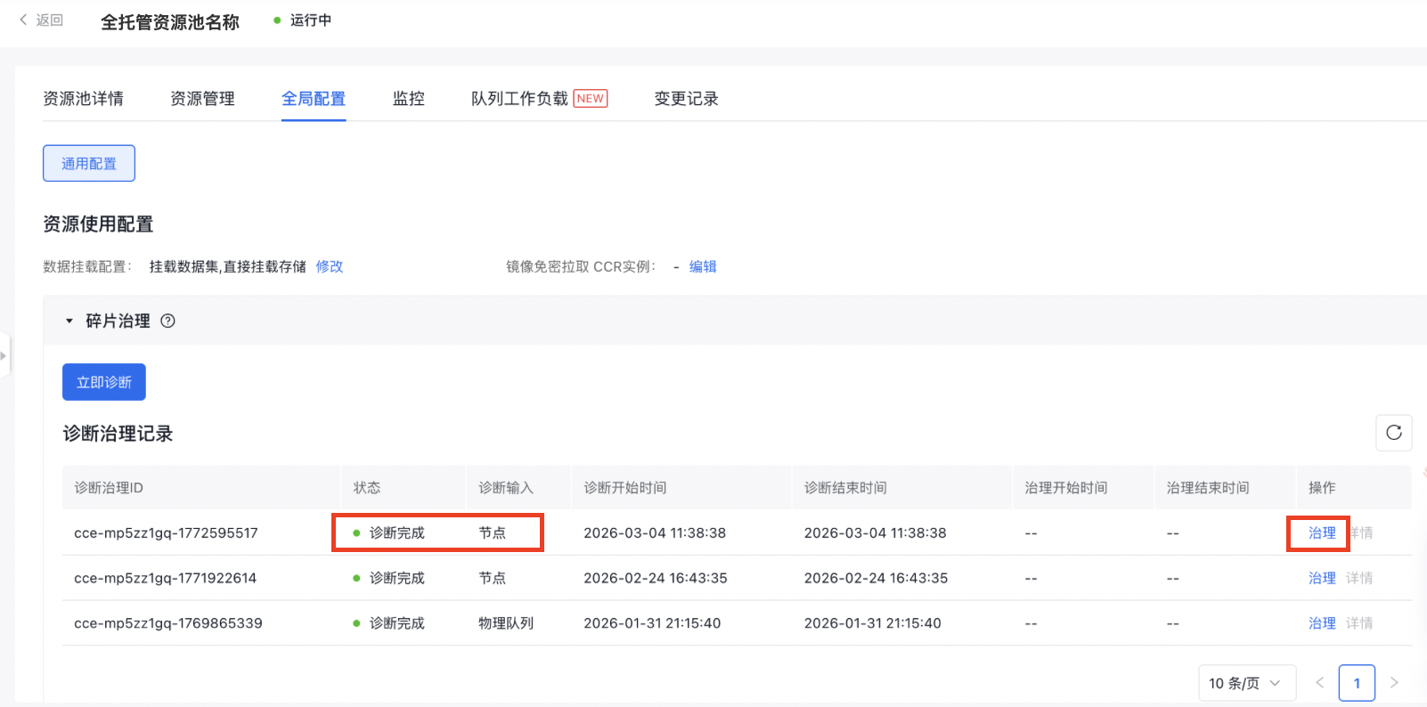This screenshot has width=1427, height=707.
Task: Click the help icon next to 碎片治理
Action: [x=167, y=321]
